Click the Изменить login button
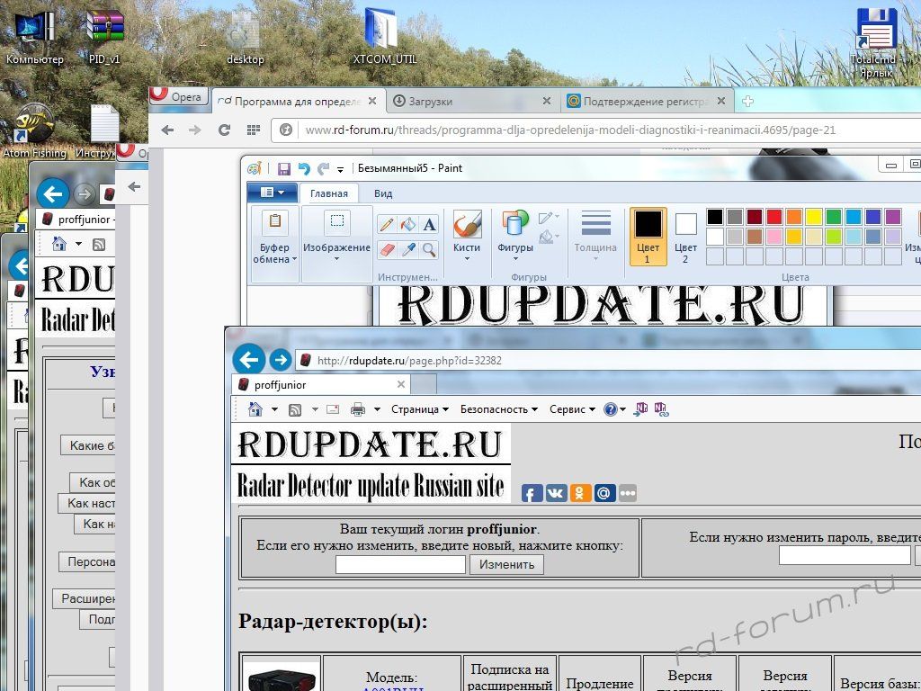Image resolution: width=921 pixels, height=691 pixels. click(506, 565)
